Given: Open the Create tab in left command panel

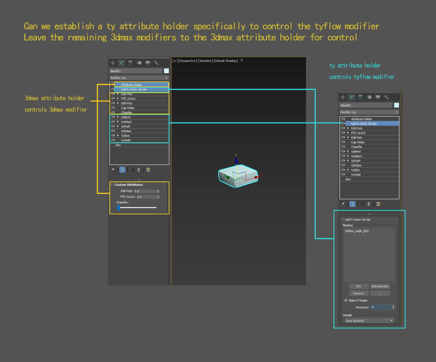Looking at the screenshot, I should pos(113,63).
